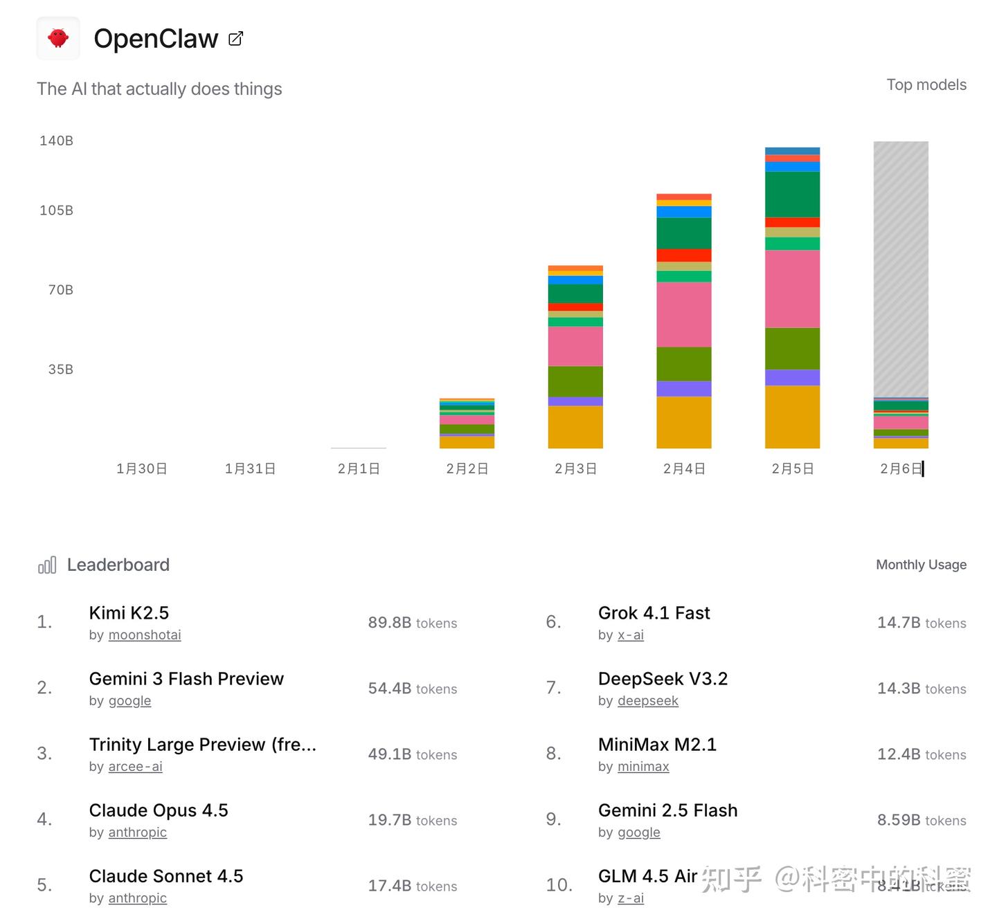Open the moonshotai author link
The width and height of the screenshot is (997, 919).
pyautogui.click(x=145, y=635)
